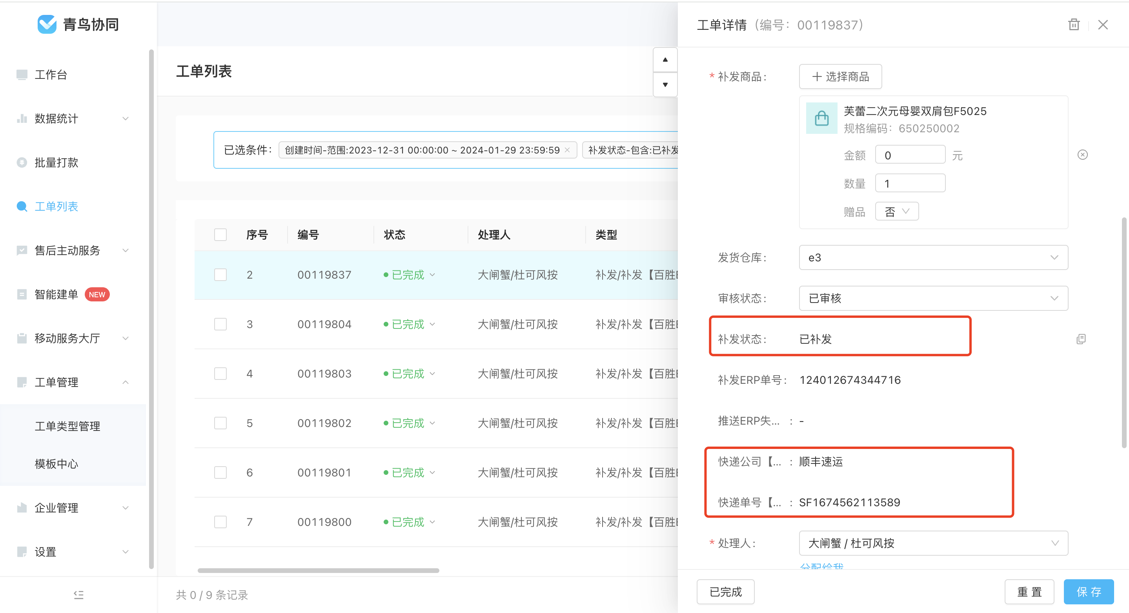Remove the 创建时间 filter tag
1129x613 pixels.
[567, 150]
